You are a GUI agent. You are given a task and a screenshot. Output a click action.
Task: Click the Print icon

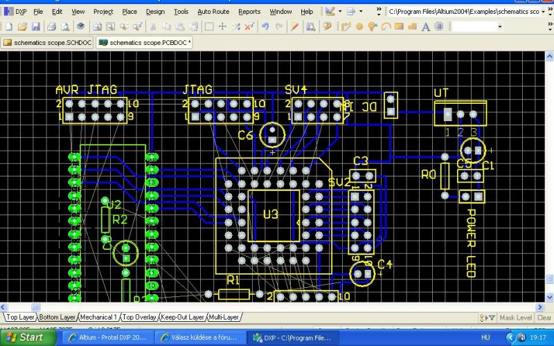click(51, 26)
